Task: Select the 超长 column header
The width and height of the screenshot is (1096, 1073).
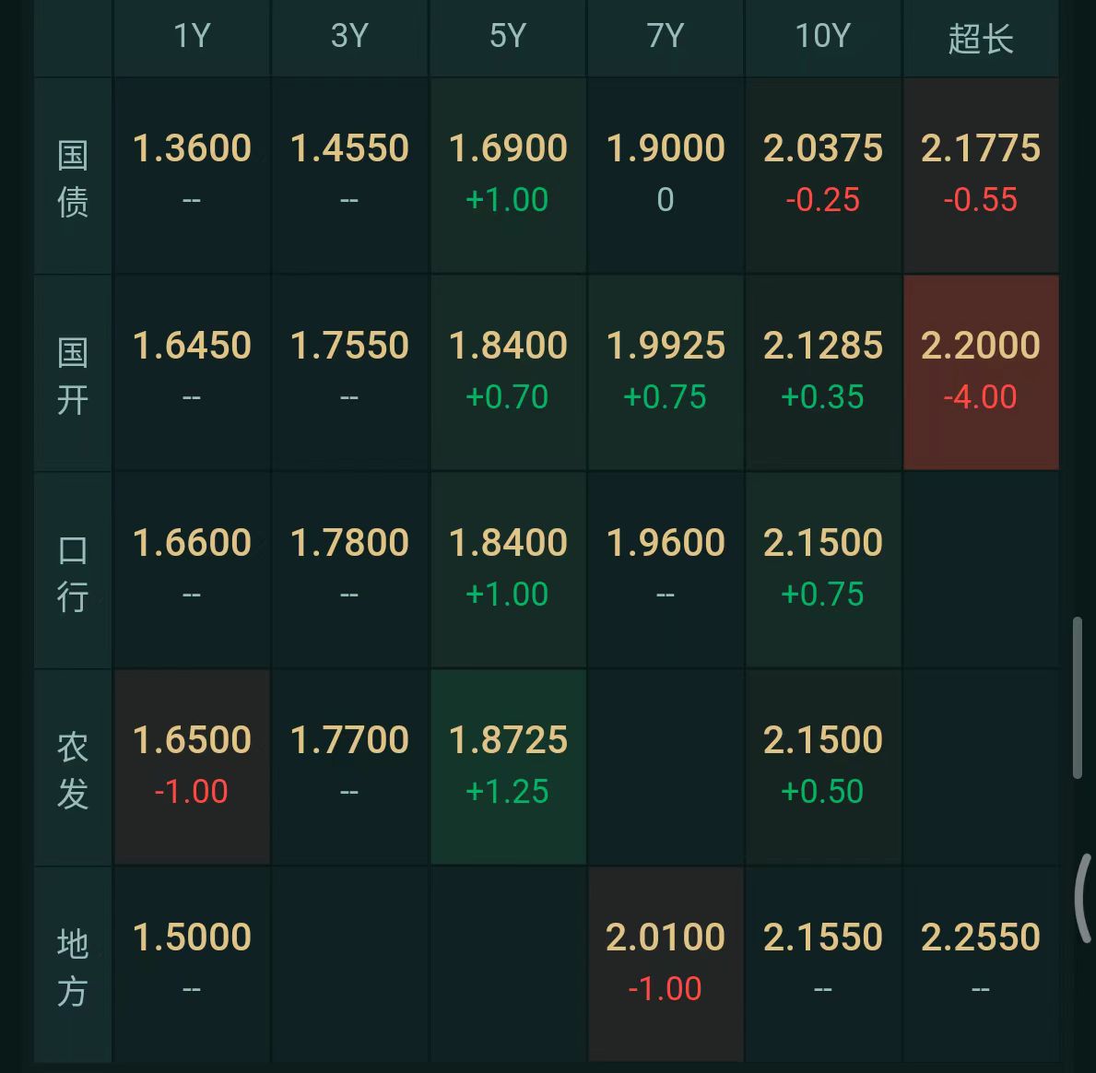Action: click(981, 37)
